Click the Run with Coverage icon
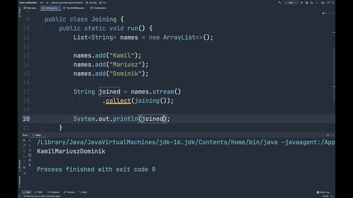 (312, 3)
